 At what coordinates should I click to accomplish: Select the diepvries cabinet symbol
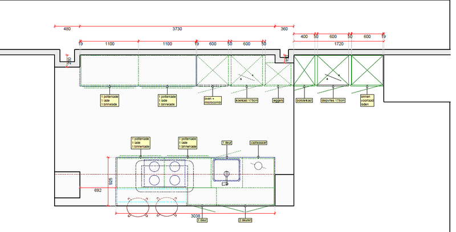(x=333, y=71)
